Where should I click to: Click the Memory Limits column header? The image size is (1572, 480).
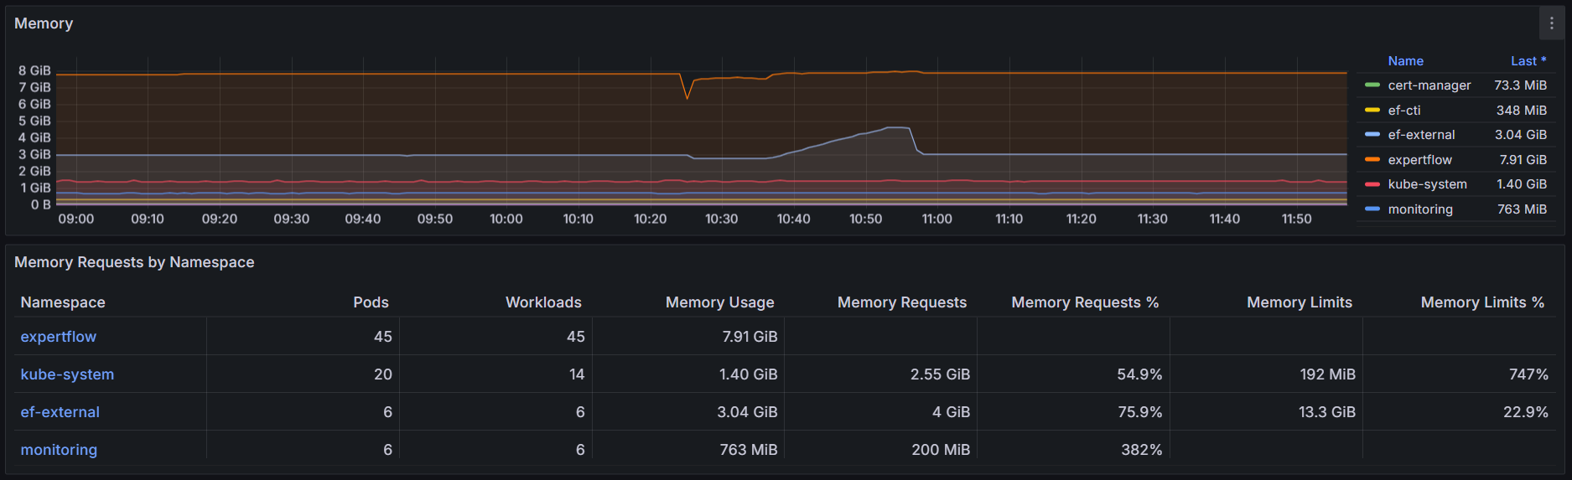(x=1299, y=302)
